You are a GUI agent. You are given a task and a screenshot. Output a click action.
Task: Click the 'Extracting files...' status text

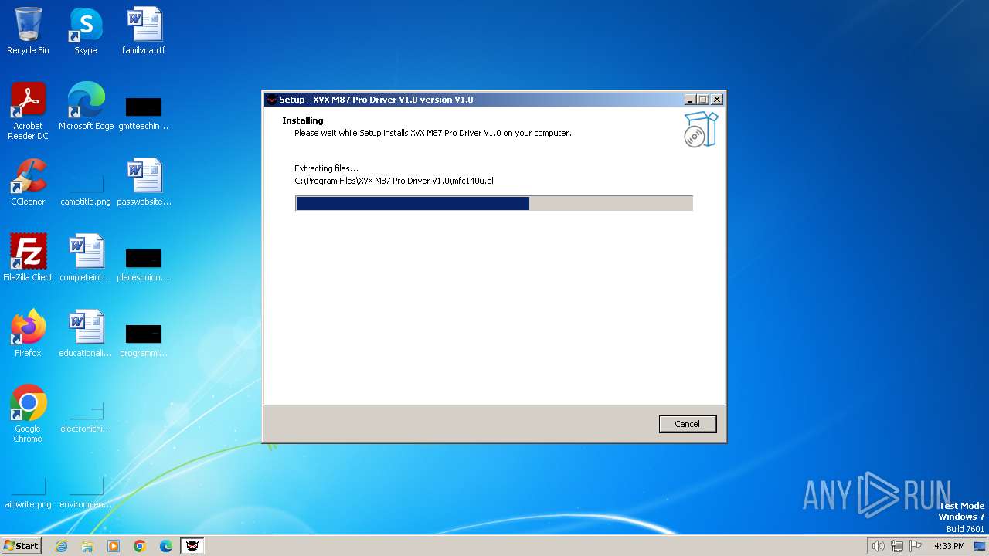coord(327,168)
